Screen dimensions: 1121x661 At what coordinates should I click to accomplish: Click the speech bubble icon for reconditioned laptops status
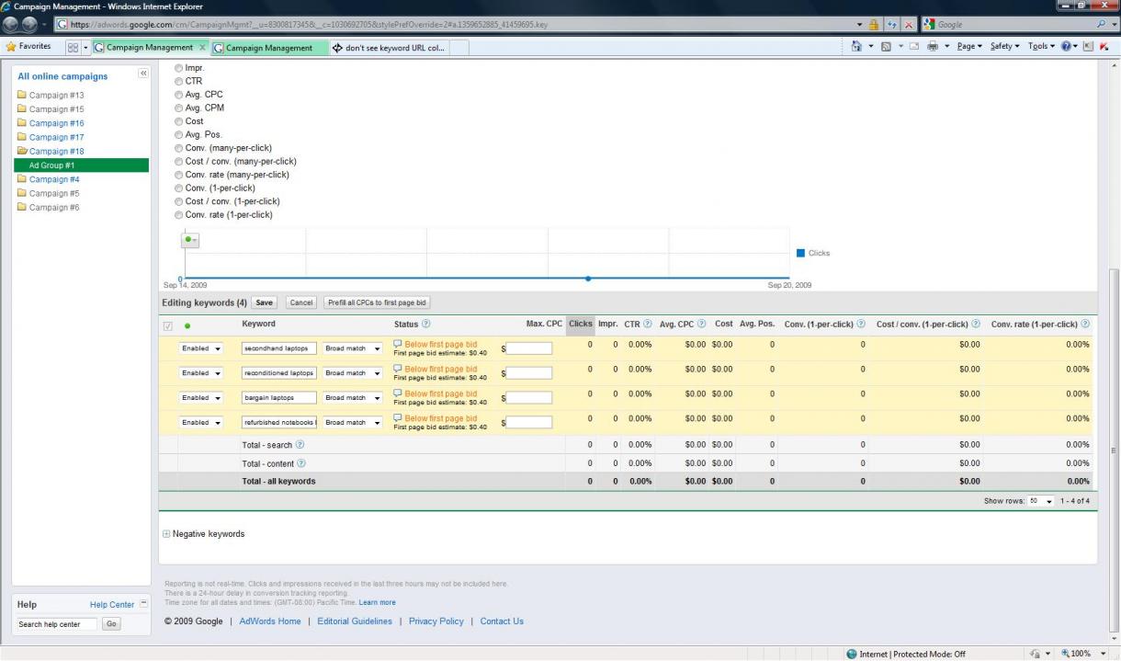click(x=398, y=369)
